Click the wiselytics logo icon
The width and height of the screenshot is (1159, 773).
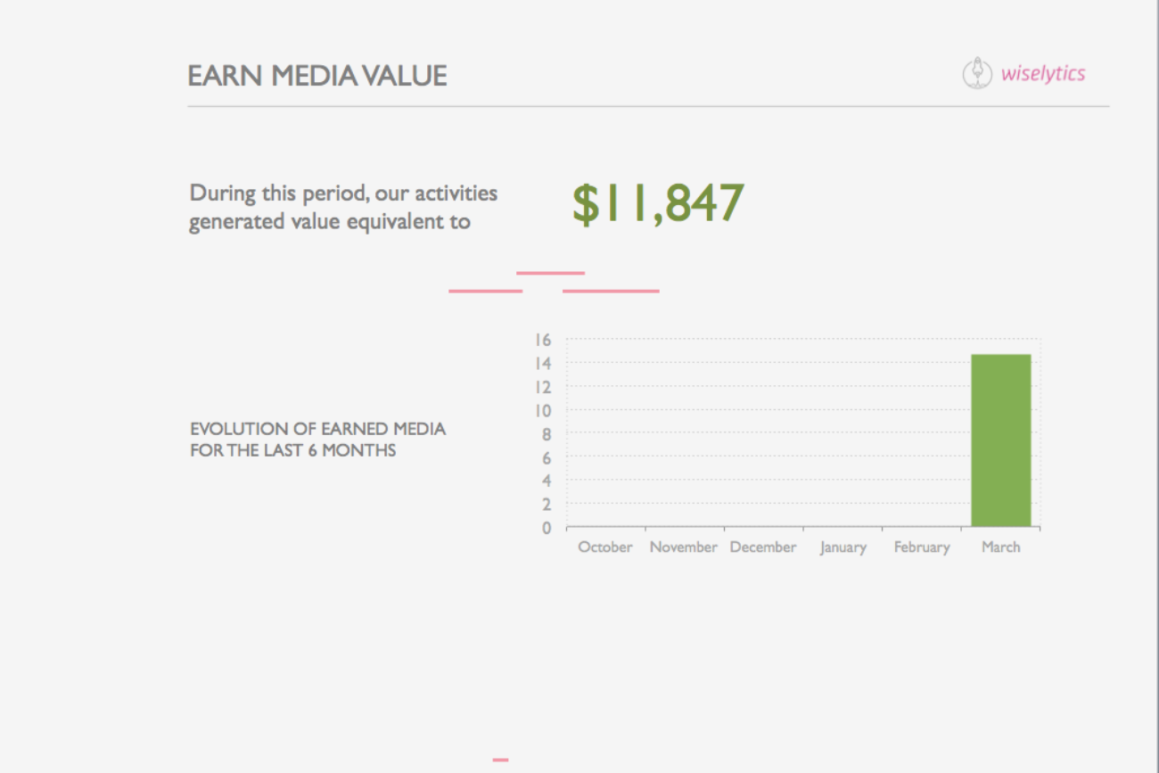click(977, 73)
